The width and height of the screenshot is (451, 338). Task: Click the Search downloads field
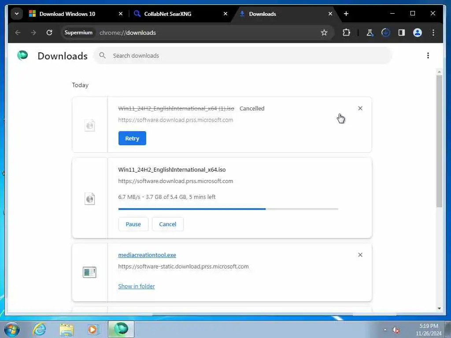pos(243,55)
